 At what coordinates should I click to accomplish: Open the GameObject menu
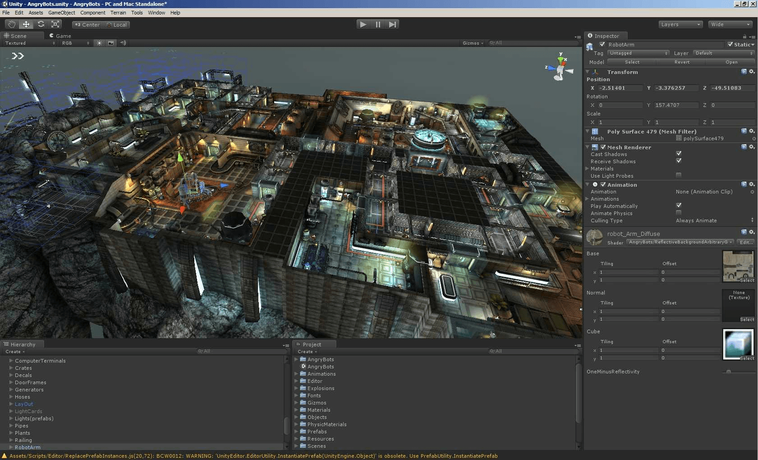tap(61, 13)
